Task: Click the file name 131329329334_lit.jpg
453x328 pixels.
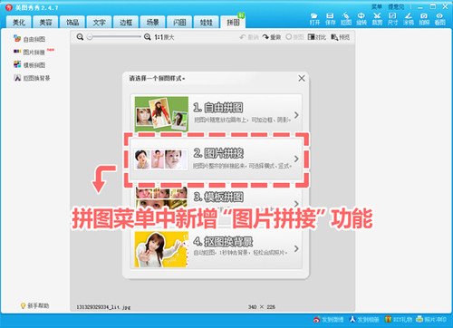Action: (x=103, y=307)
